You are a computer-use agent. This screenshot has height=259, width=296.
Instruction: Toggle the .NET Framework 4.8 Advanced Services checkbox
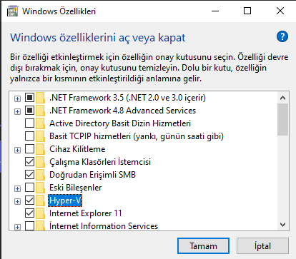tap(29, 111)
